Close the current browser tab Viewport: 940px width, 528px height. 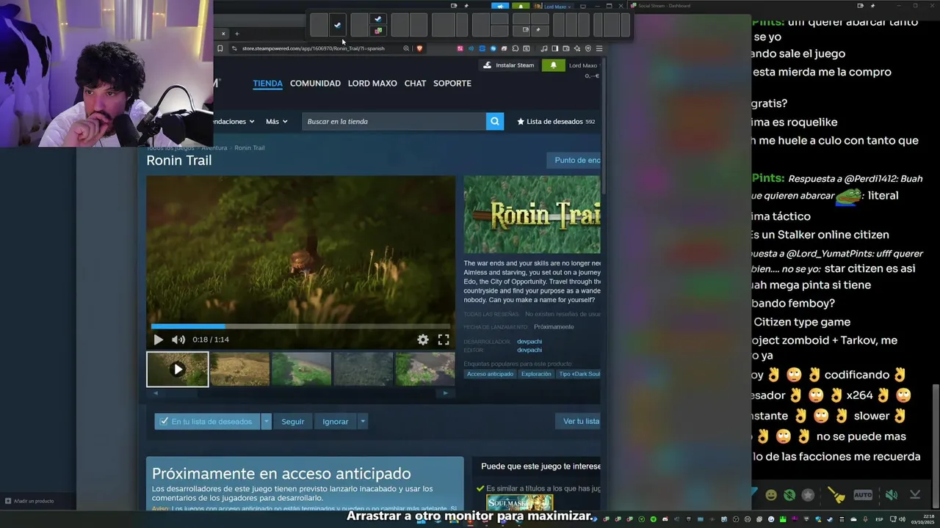223,34
